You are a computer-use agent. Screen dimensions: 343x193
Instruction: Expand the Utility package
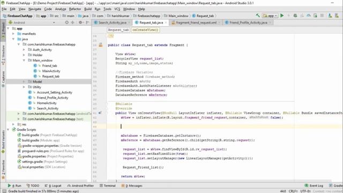click(x=24, y=87)
